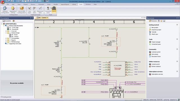Screen dimensions: 180x101
Task: Collapse the Online resources section
Action: [177, 61]
